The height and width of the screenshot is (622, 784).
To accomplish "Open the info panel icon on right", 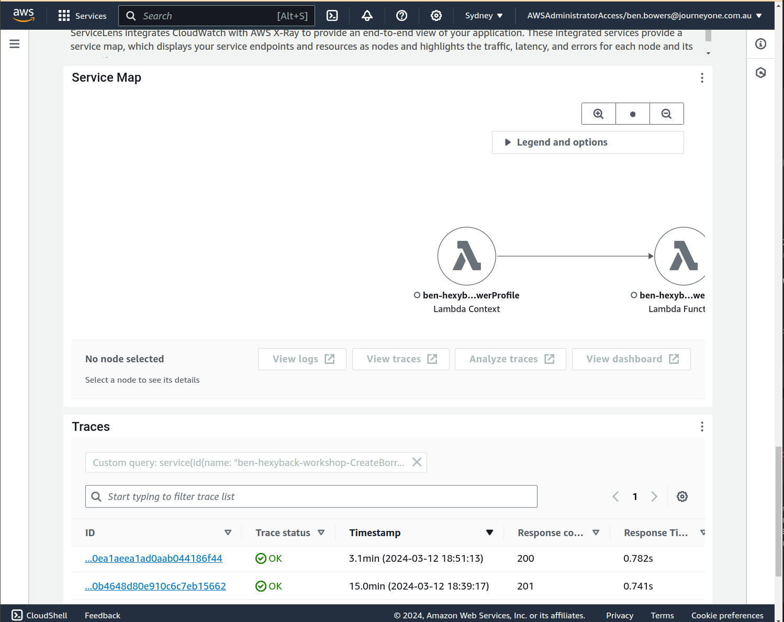I will tap(761, 44).
